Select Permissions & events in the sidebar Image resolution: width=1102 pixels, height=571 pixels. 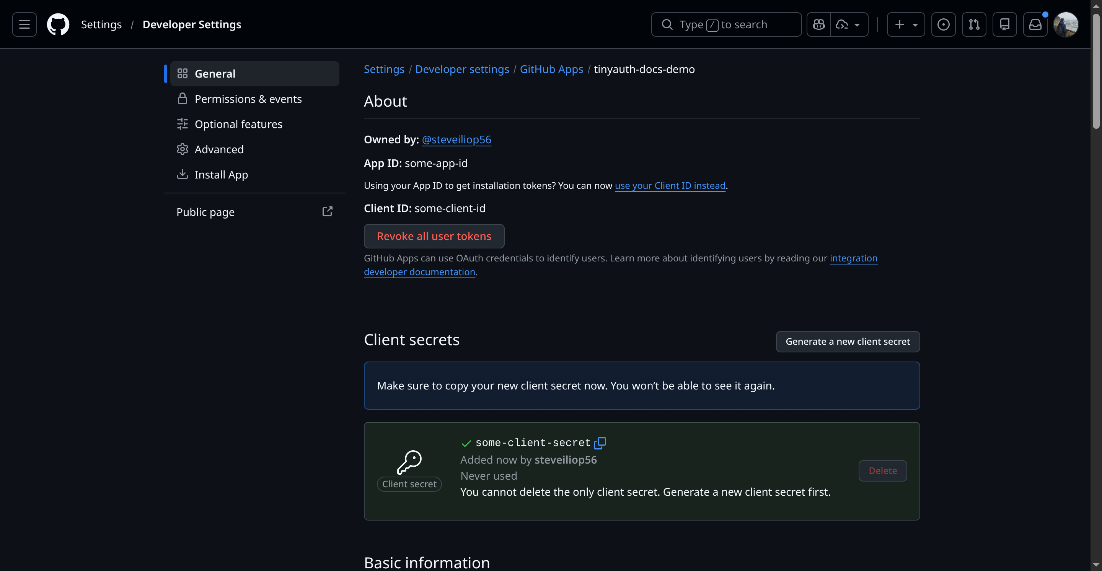tap(248, 99)
